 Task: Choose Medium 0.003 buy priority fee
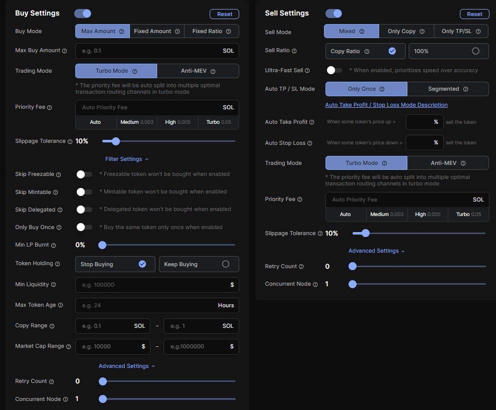(x=136, y=122)
